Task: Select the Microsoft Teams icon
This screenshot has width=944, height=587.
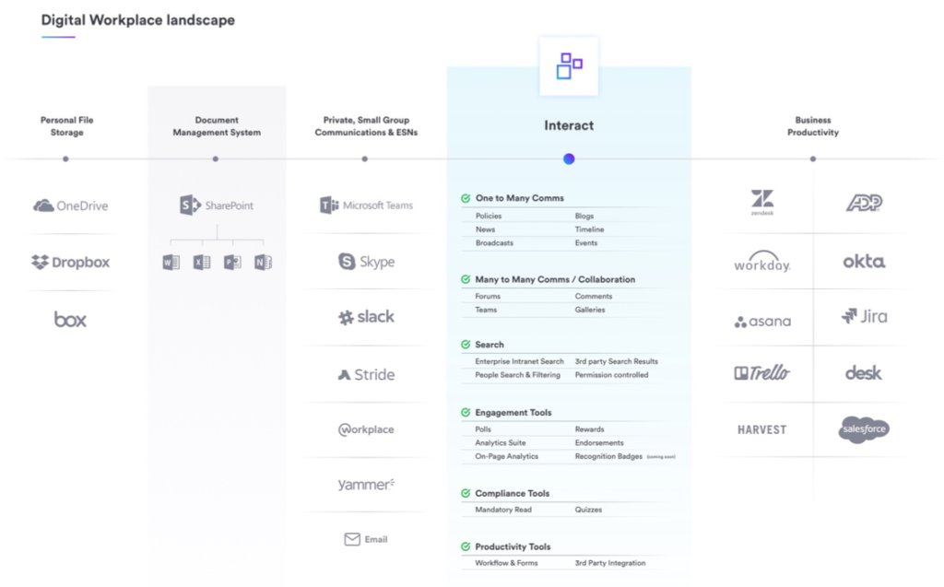Action: tap(327, 205)
